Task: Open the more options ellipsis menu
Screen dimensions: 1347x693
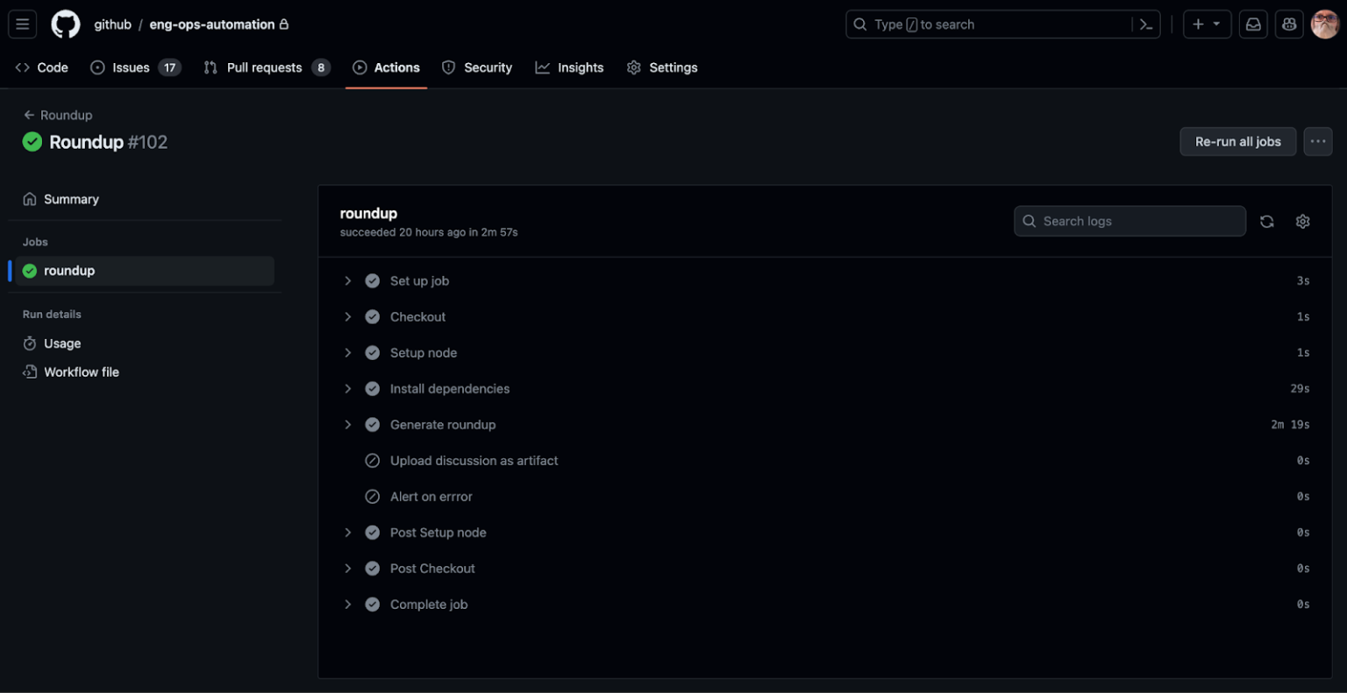Action: [x=1317, y=141]
